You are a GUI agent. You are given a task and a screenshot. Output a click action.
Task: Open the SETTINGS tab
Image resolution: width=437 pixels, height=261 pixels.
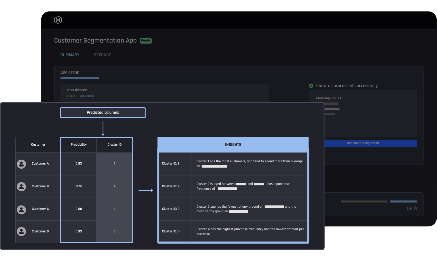[x=102, y=55]
